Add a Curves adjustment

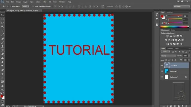click(174, 36)
